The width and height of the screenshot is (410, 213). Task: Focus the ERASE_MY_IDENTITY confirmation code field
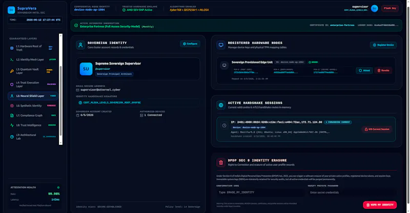point(260,193)
